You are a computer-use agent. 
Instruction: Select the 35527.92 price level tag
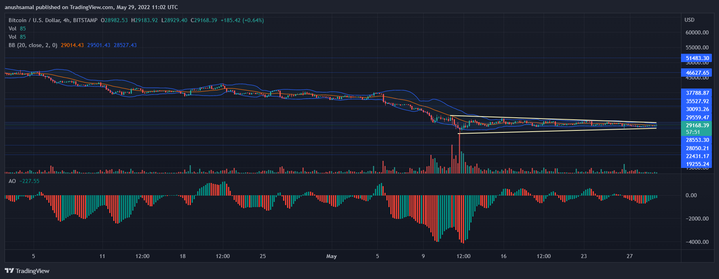tap(696, 101)
